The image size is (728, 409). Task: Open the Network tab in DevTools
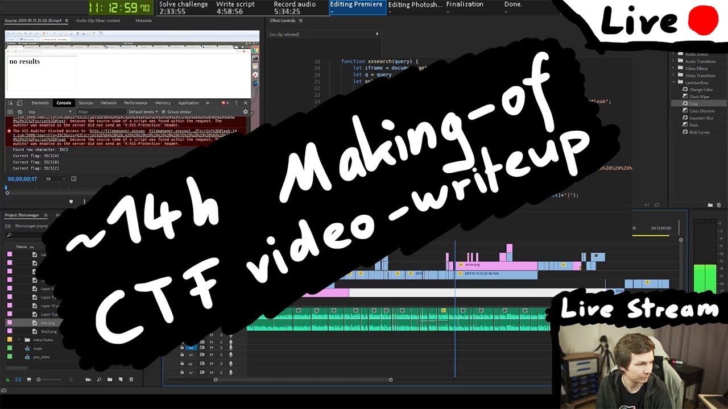(x=109, y=103)
